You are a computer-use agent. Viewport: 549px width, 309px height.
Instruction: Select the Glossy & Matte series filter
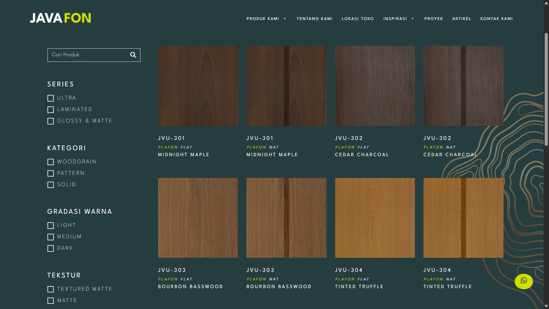[51, 121]
